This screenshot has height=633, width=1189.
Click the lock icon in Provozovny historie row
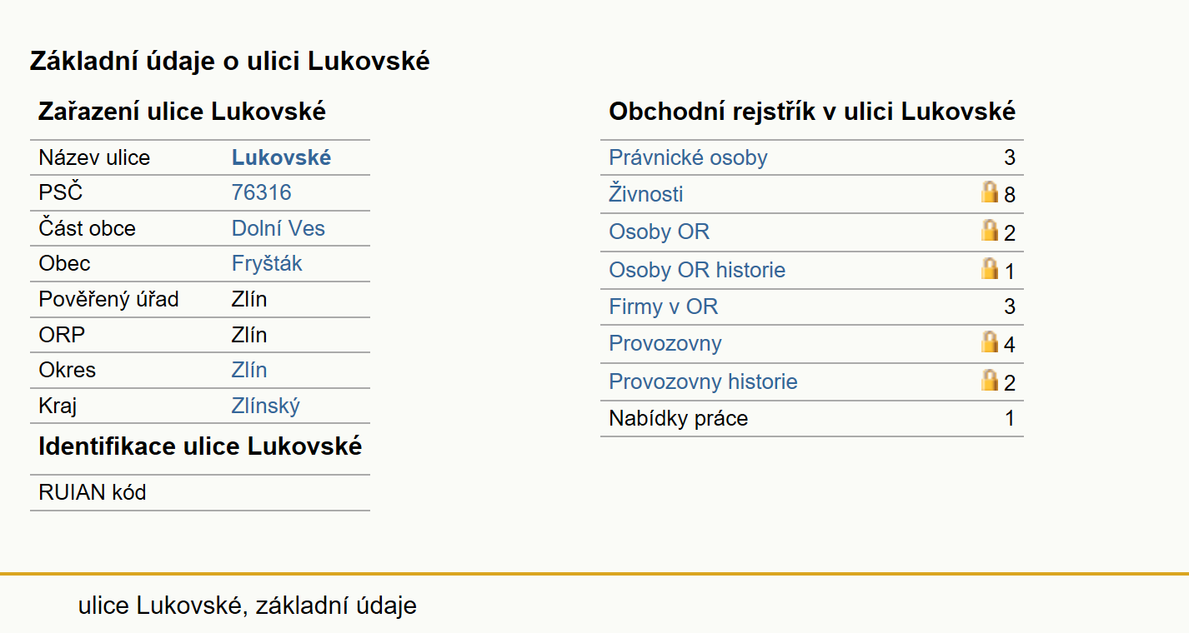coord(990,381)
